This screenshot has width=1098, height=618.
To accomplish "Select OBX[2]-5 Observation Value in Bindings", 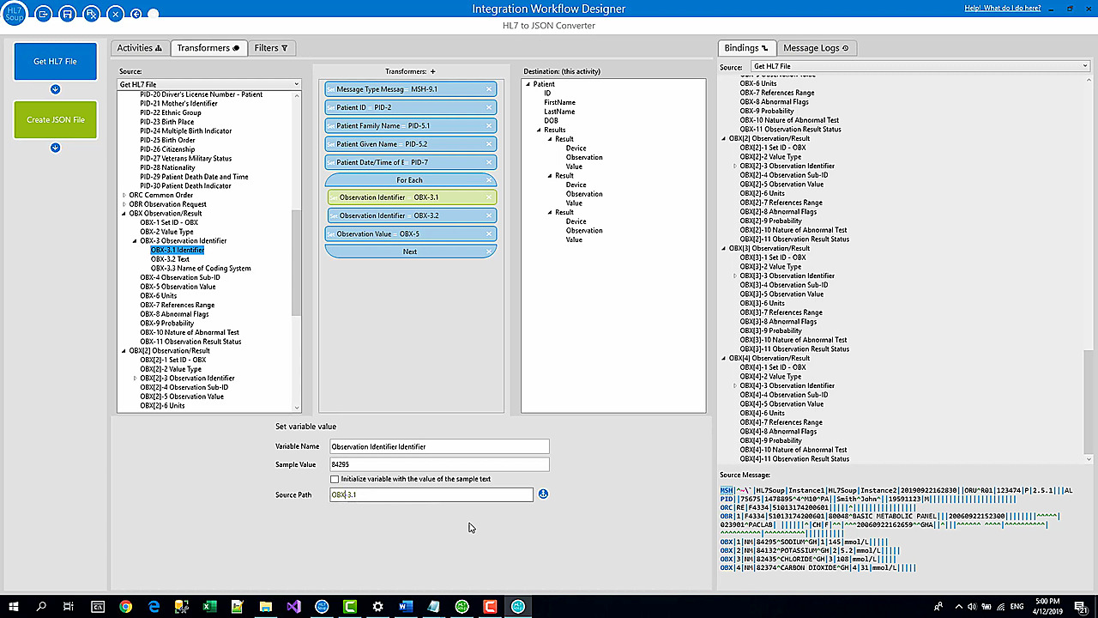I will (x=781, y=185).
